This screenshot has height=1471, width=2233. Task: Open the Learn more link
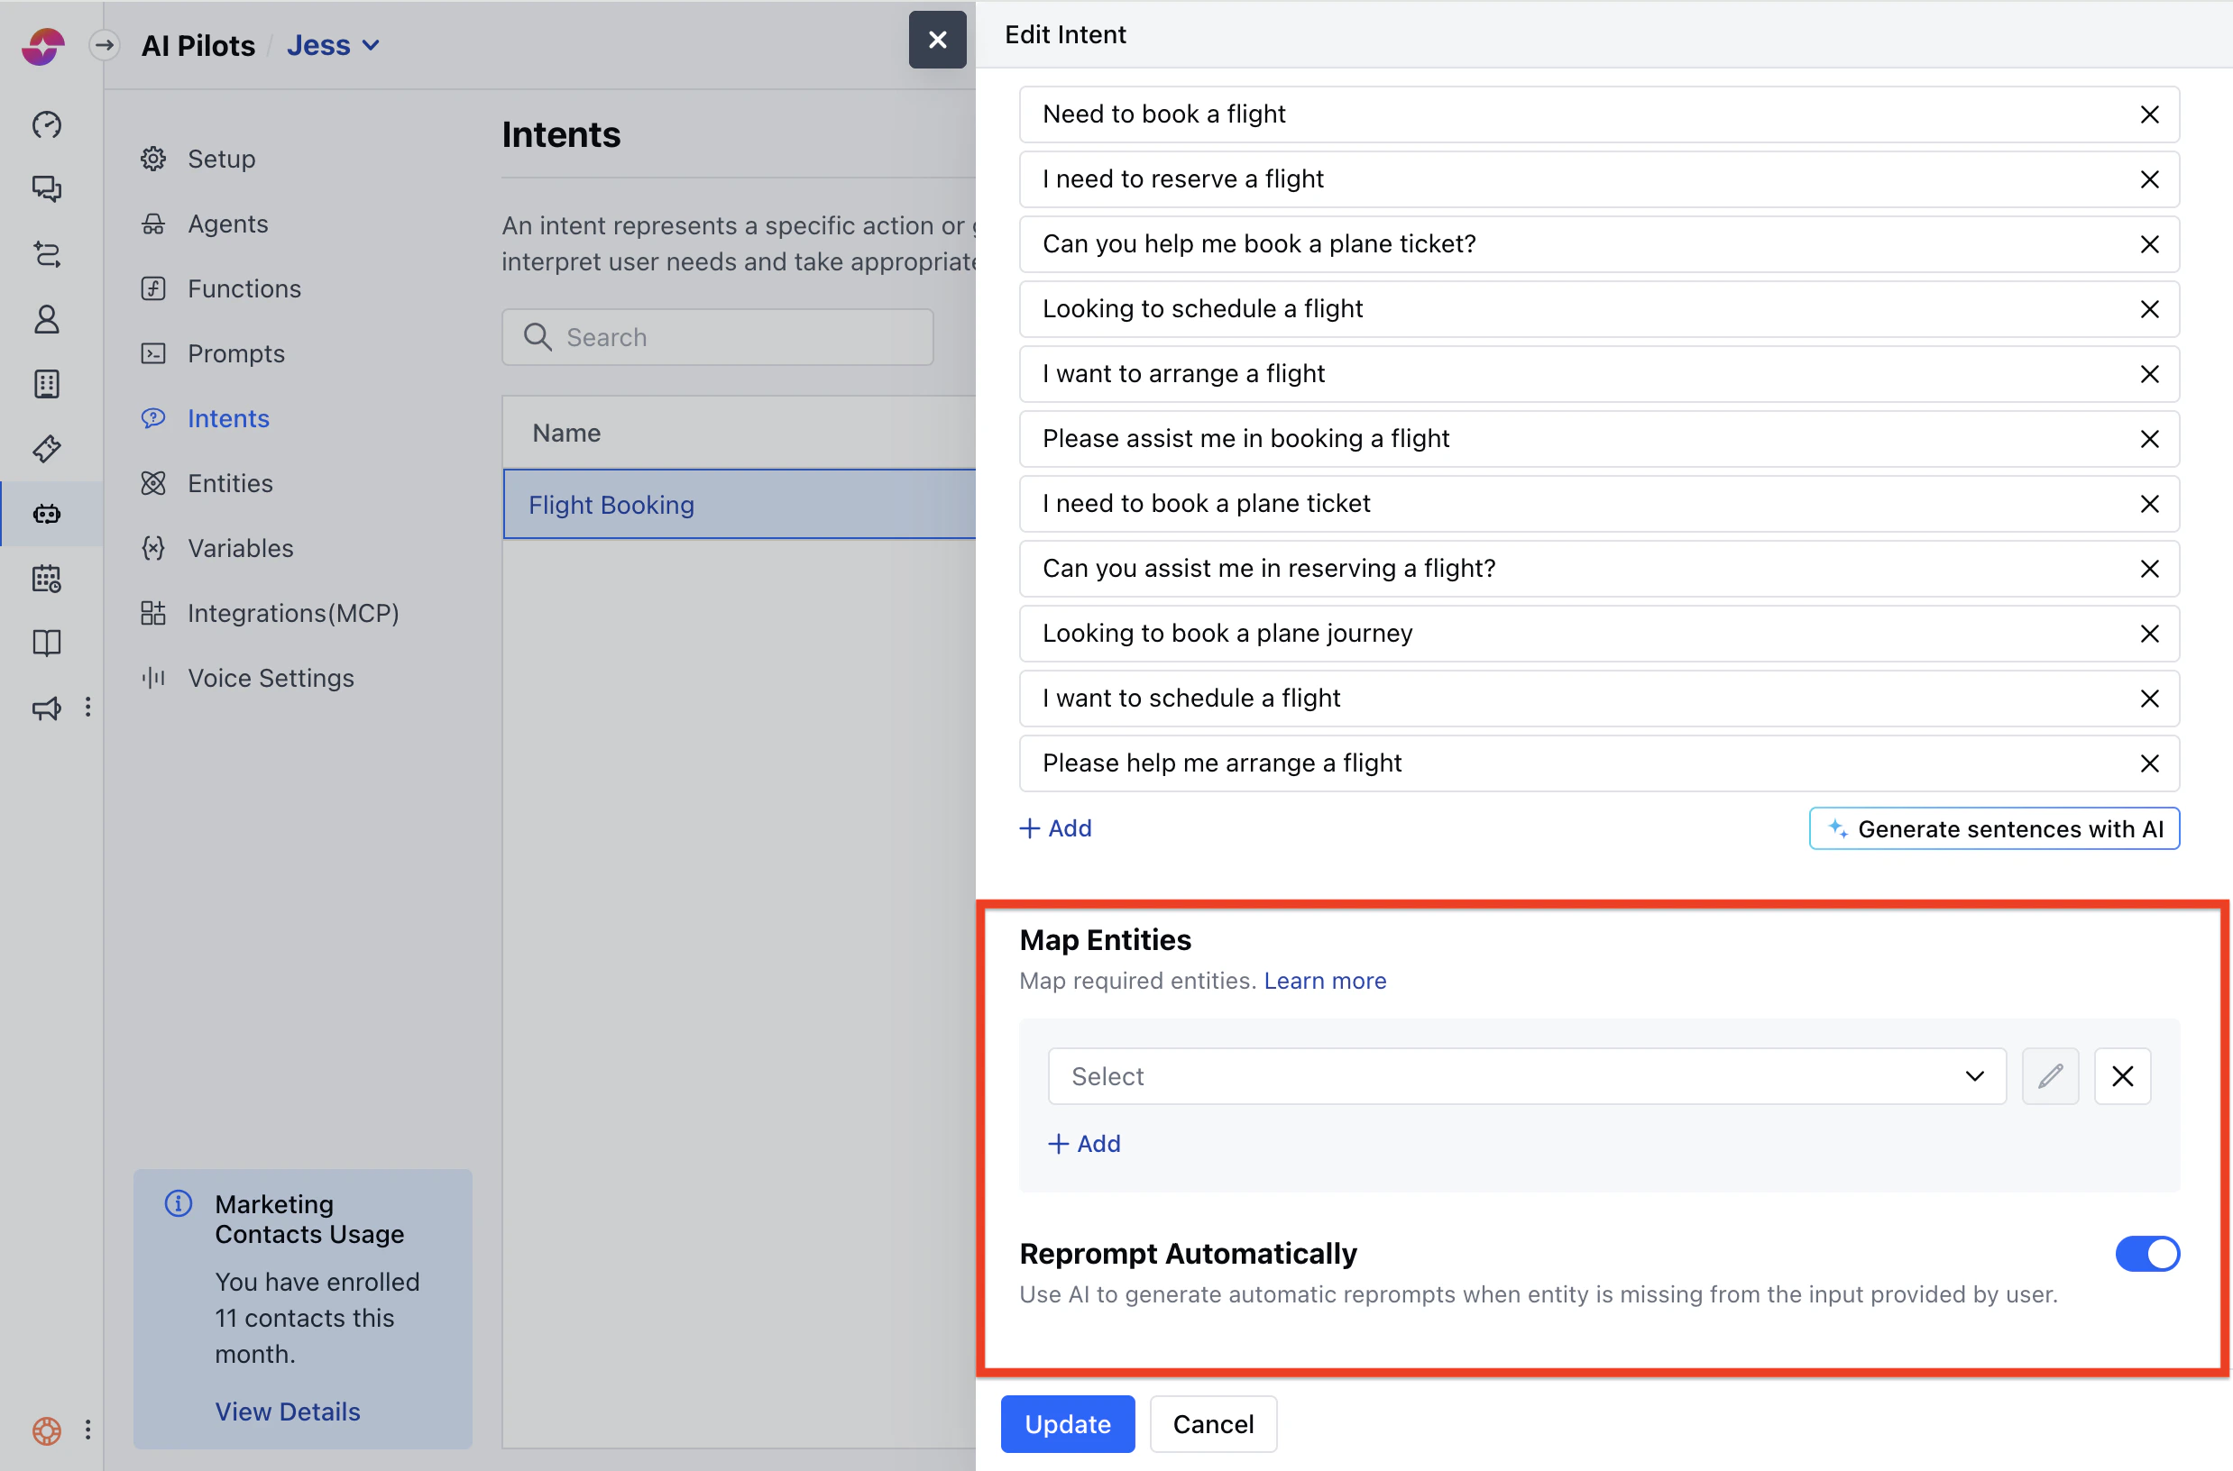pos(1323,980)
